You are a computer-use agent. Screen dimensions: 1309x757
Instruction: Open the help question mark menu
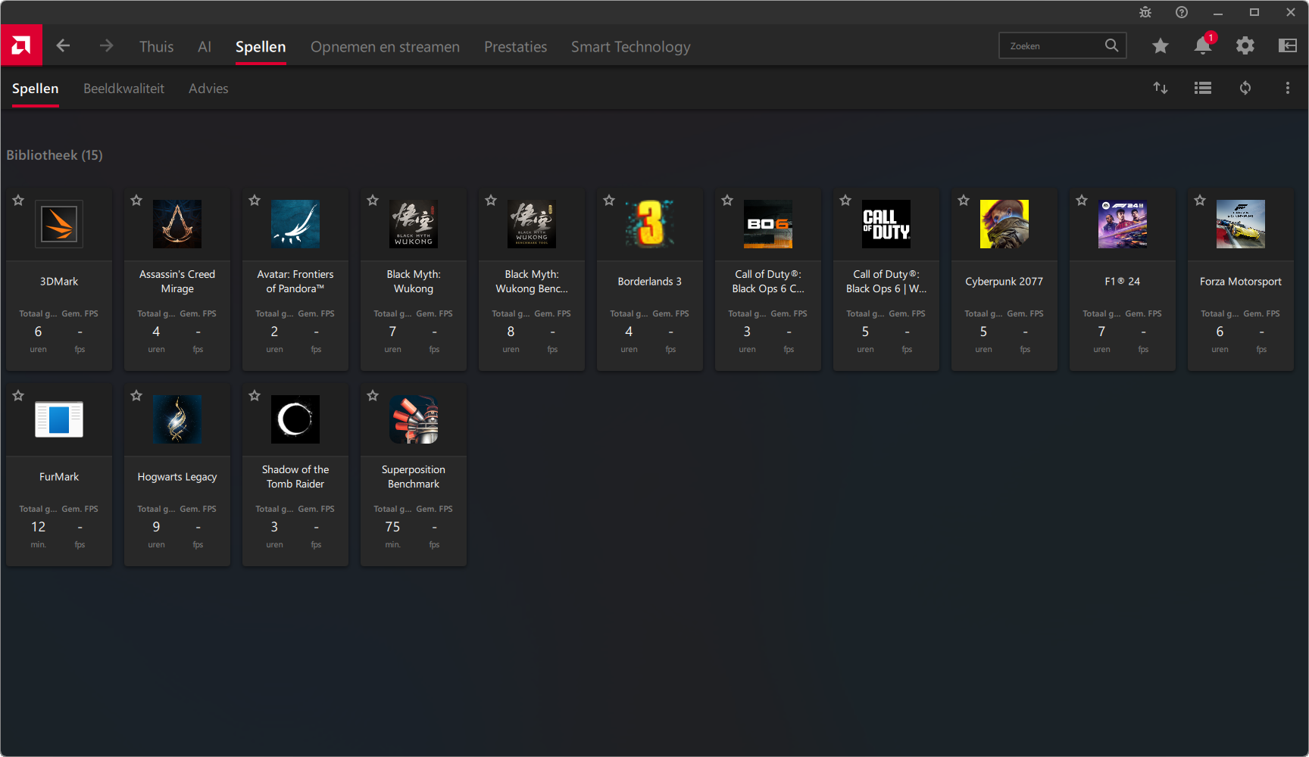pos(1181,12)
